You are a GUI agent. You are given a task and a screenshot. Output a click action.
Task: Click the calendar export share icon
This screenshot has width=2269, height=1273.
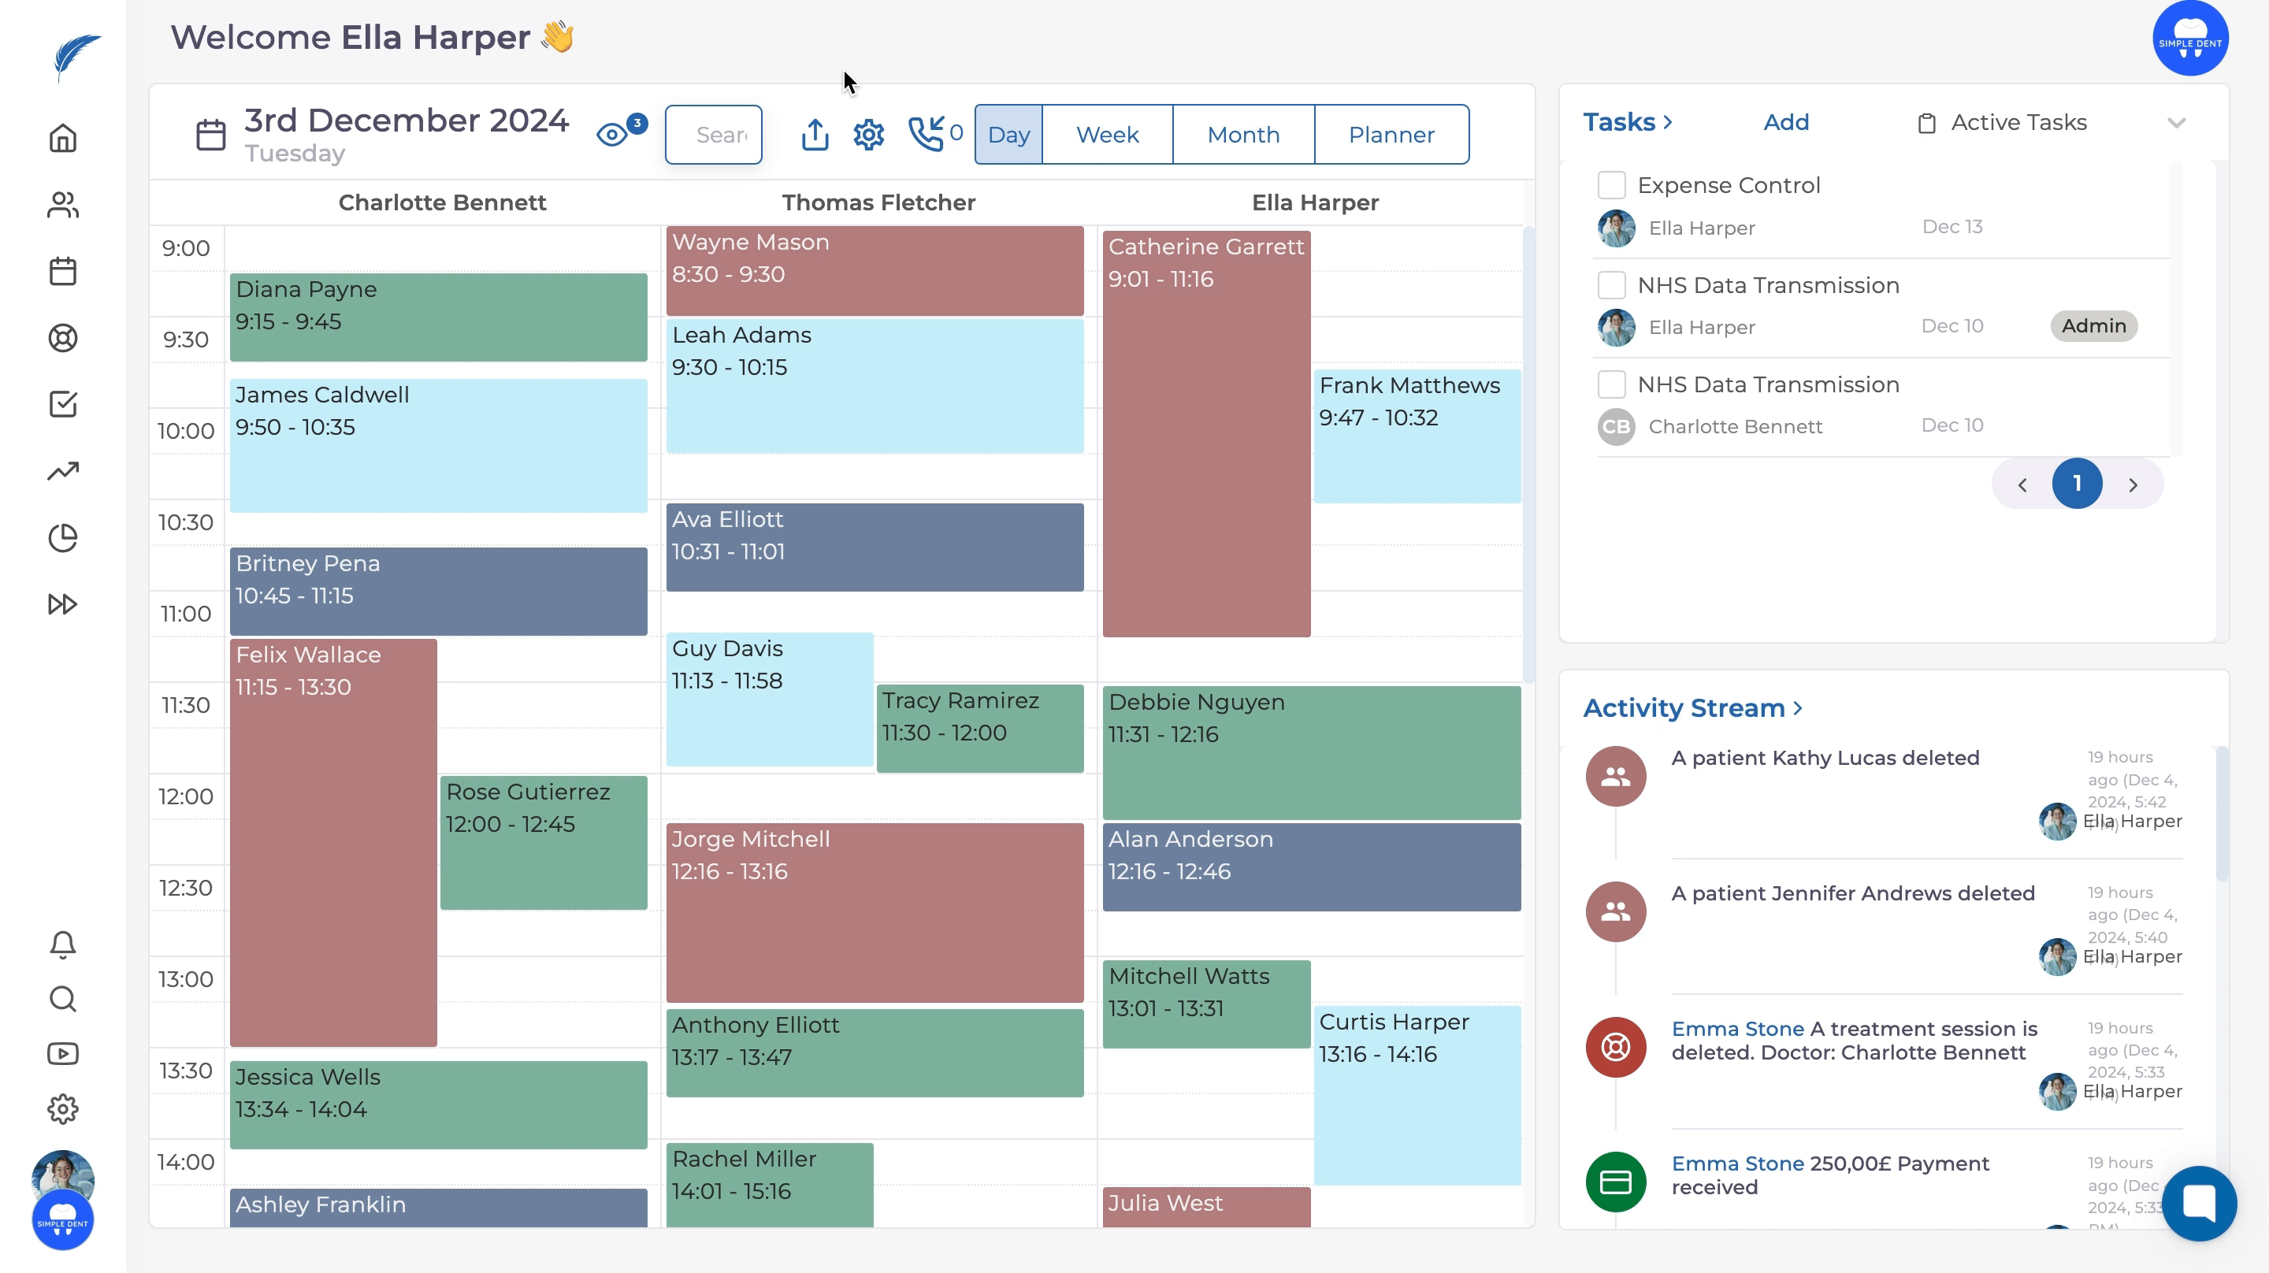[x=815, y=135]
